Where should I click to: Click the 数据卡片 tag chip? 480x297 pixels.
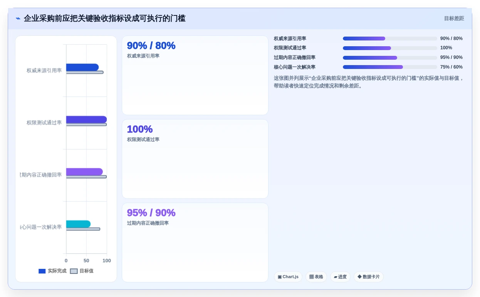coord(369,277)
